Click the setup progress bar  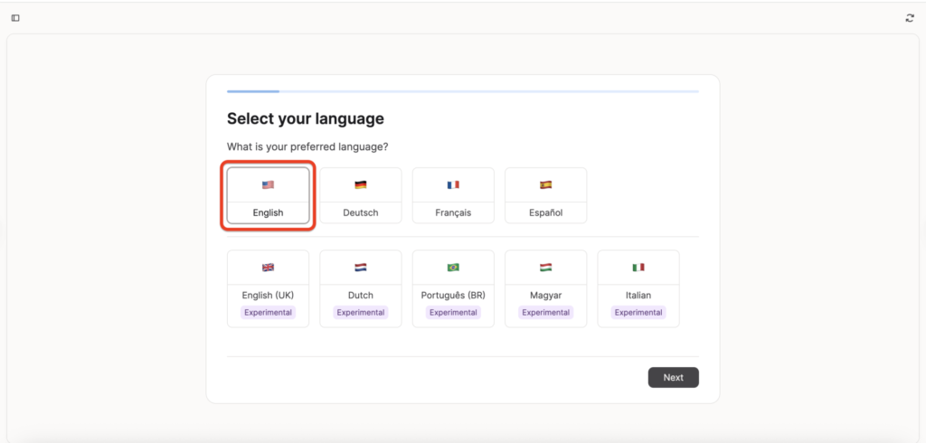(x=462, y=91)
